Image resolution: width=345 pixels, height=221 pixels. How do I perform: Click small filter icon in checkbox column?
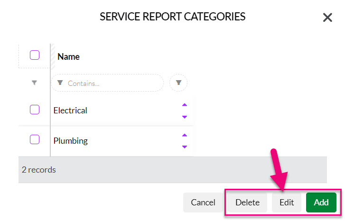34,83
